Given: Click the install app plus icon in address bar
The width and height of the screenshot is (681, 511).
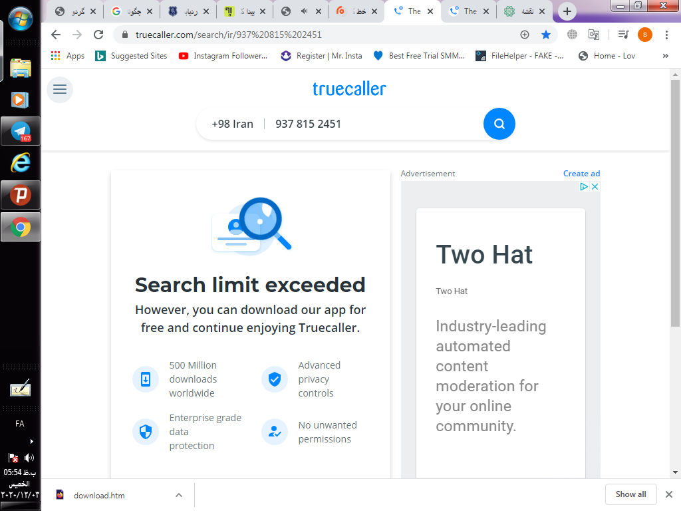Looking at the screenshot, I should 525,35.
